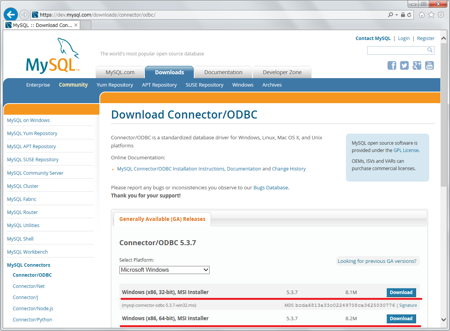Download the 64-bit MSI Installer

click(x=401, y=319)
